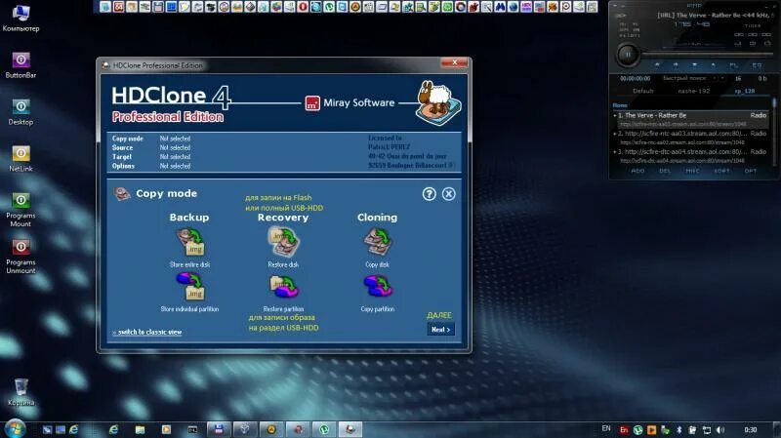Click MISC button in player playlist
This screenshot has width=781, height=438.
[693, 172]
